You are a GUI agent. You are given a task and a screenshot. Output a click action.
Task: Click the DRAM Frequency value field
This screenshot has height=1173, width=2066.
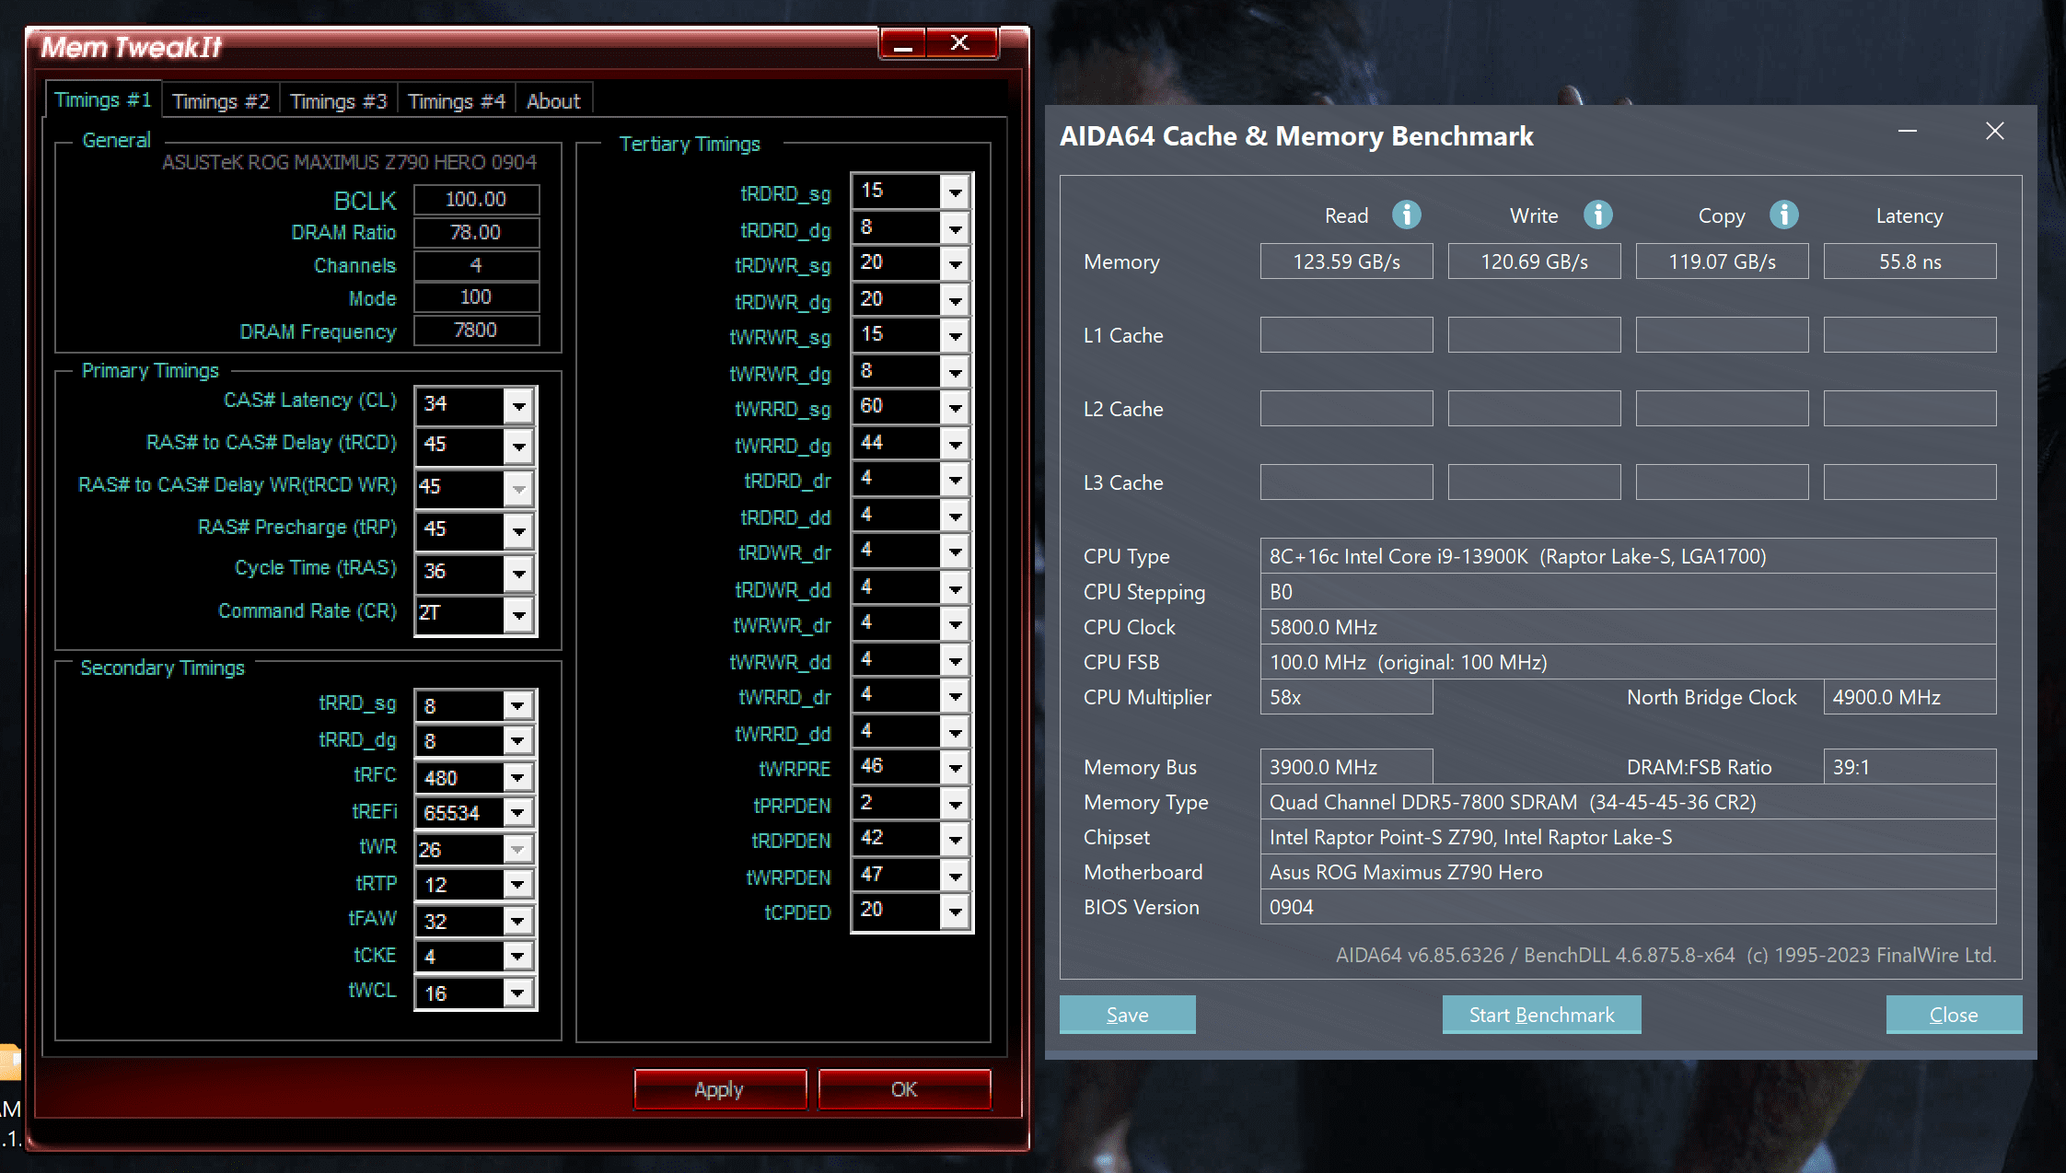tap(476, 331)
